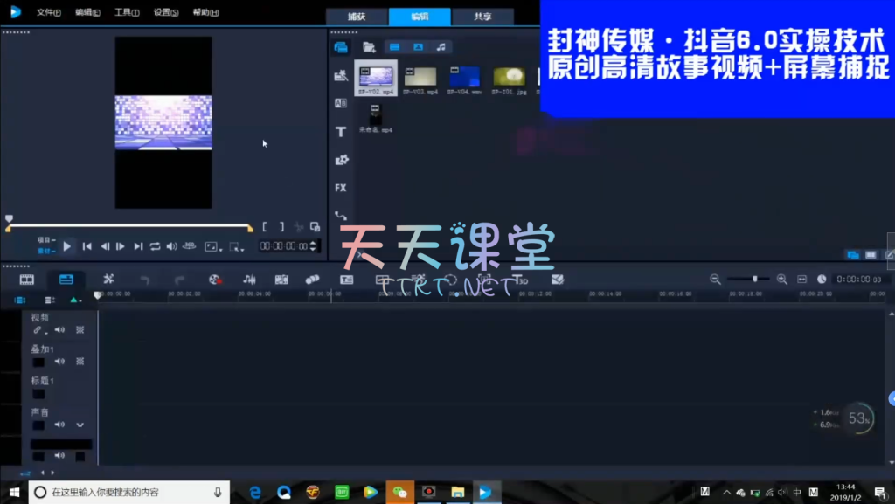Open the 文件 (File) menu
The width and height of the screenshot is (895, 504).
48,13
